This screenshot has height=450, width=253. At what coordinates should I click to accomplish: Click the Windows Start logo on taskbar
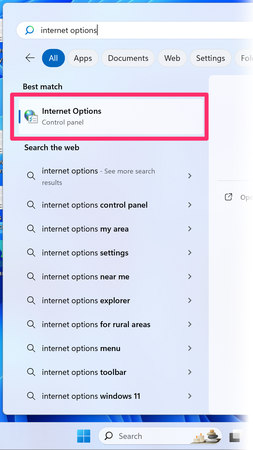coord(84,436)
